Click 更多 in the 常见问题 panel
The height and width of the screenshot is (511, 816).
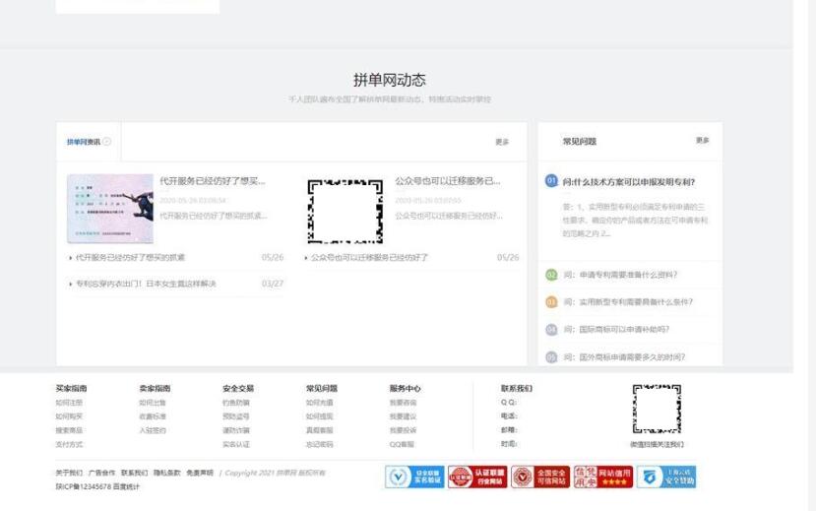pos(702,141)
